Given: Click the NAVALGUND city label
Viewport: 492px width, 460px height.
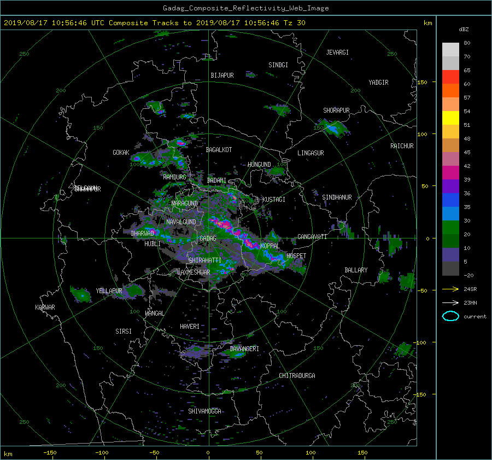Looking at the screenshot, I should pos(181,222).
